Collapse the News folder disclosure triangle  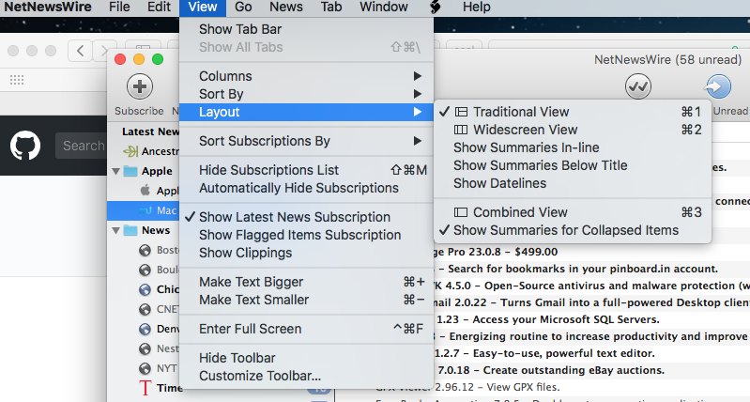pyautogui.click(x=115, y=230)
